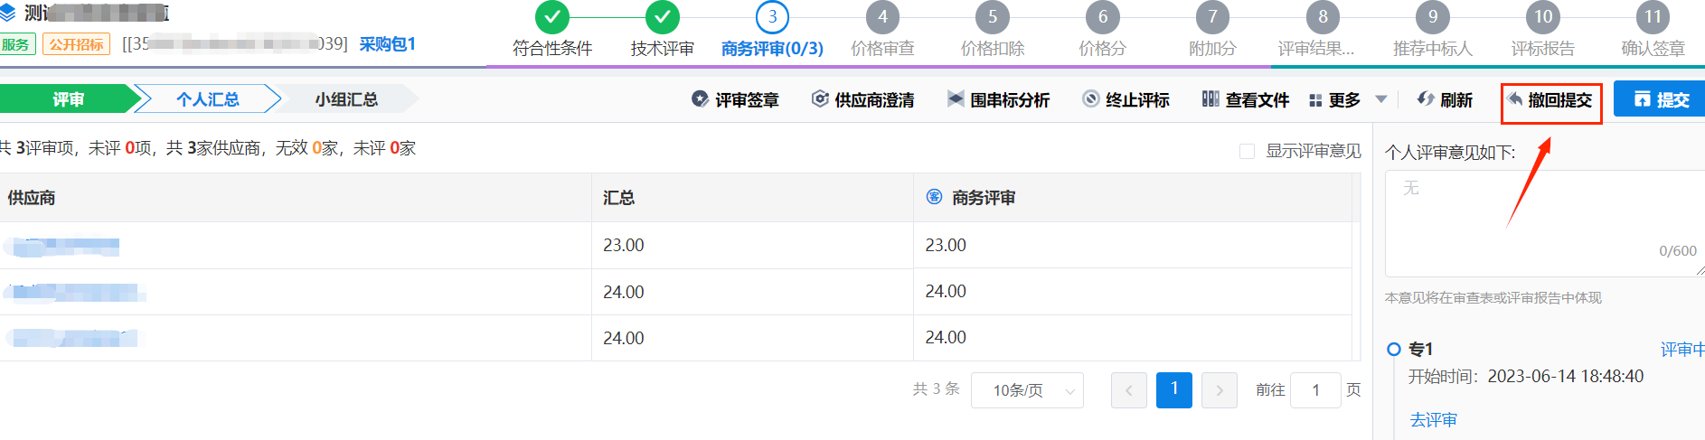Viewport: 1705px width, 440px height.
Task: Click inside the 个人评审意见 text area
Action: tap(1544, 223)
